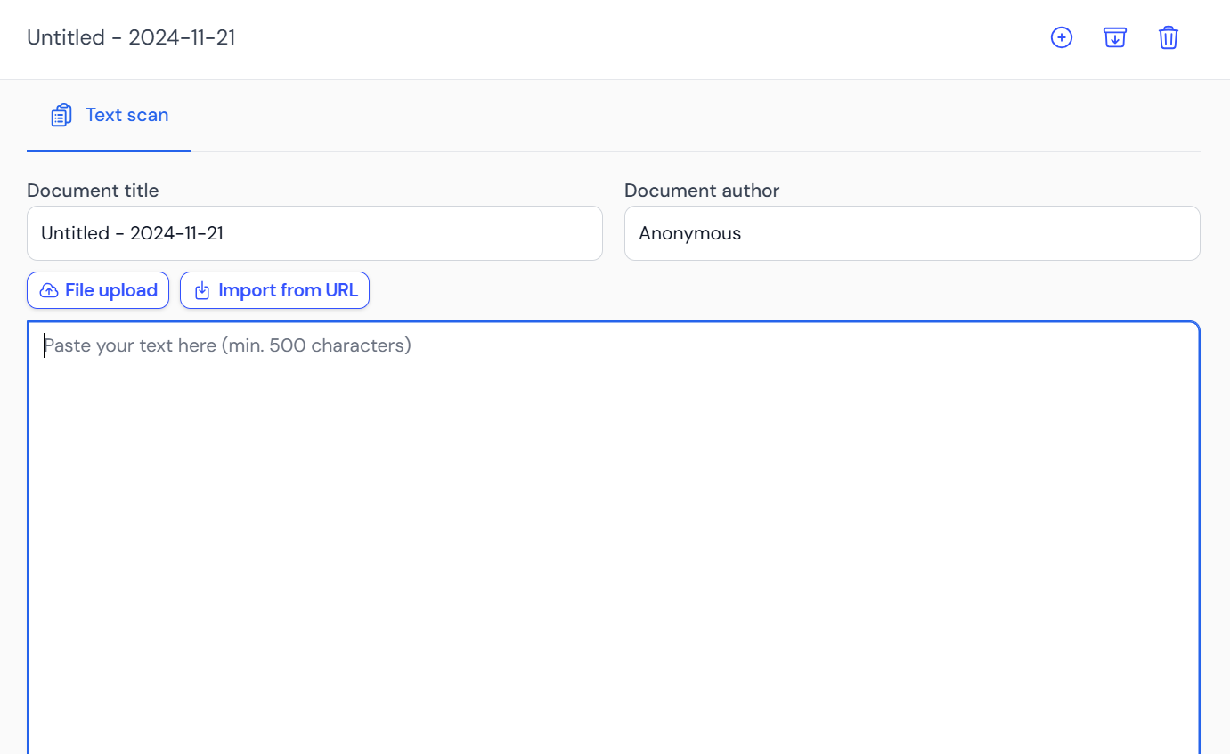Viewport: 1230px width, 754px height.
Task: Focus the Document author input field
Action: [x=911, y=233]
